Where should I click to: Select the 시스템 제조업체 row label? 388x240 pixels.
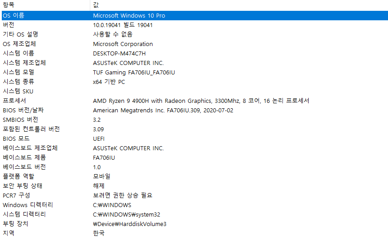tap(24, 63)
